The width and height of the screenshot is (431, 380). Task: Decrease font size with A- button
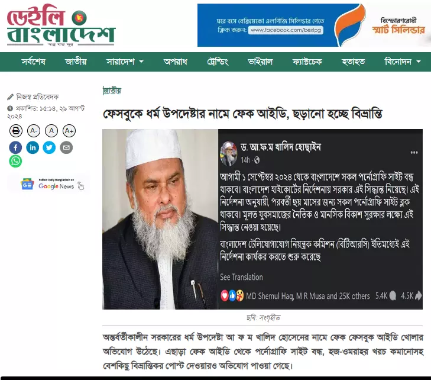pyautogui.click(x=34, y=131)
